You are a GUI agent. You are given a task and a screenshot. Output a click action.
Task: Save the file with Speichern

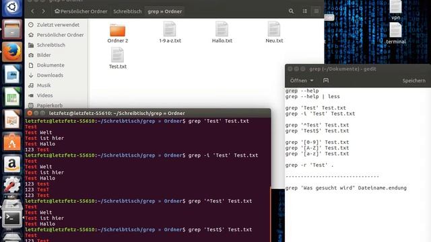pos(413,81)
